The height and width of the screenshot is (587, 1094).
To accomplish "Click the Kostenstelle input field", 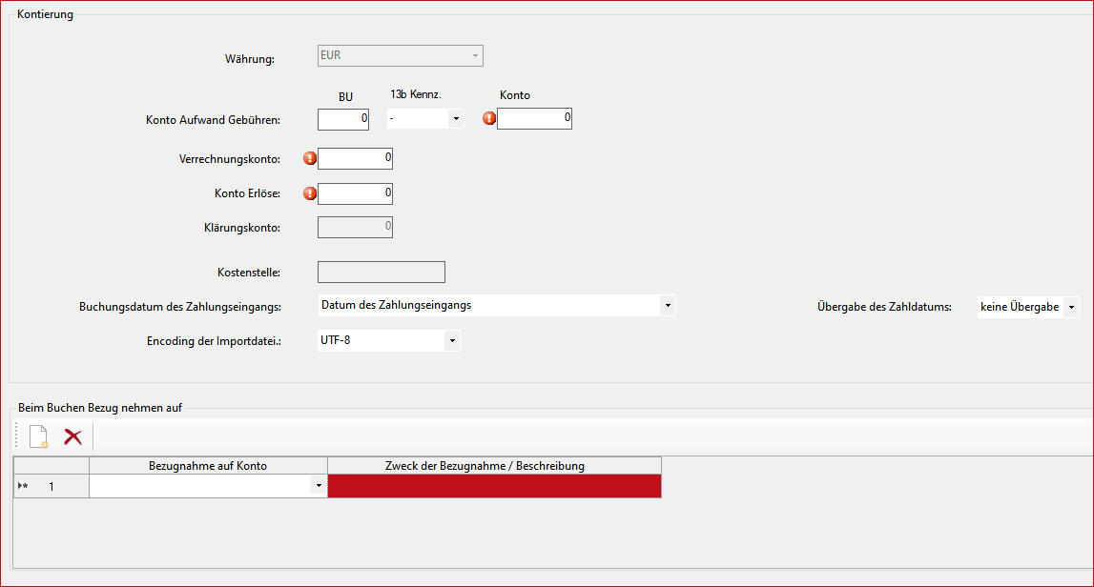I will point(381,273).
